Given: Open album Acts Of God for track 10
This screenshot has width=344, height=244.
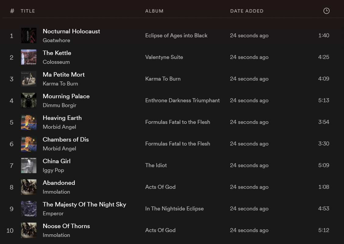Looking at the screenshot, I should point(160,230).
